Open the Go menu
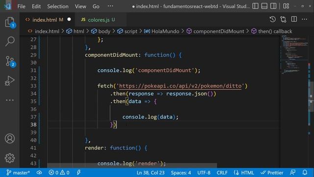The width and height of the screenshot is (314, 177). coord(96,6)
